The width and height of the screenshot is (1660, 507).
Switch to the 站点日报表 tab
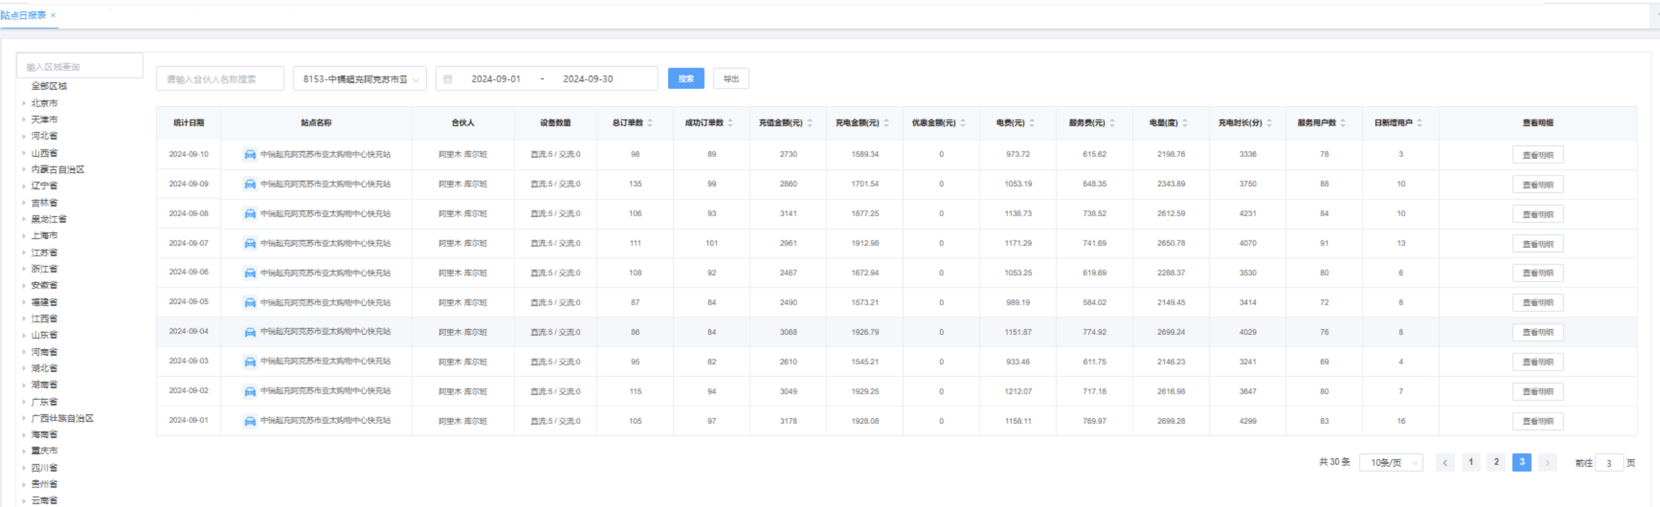[x=23, y=16]
